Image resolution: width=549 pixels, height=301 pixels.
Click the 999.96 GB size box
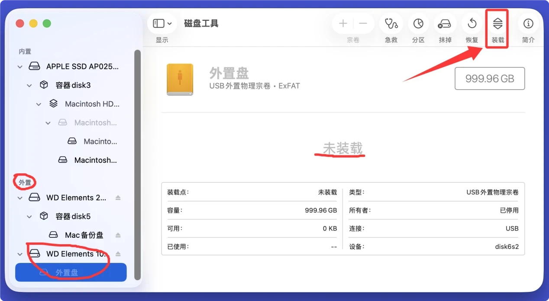[x=490, y=78]
